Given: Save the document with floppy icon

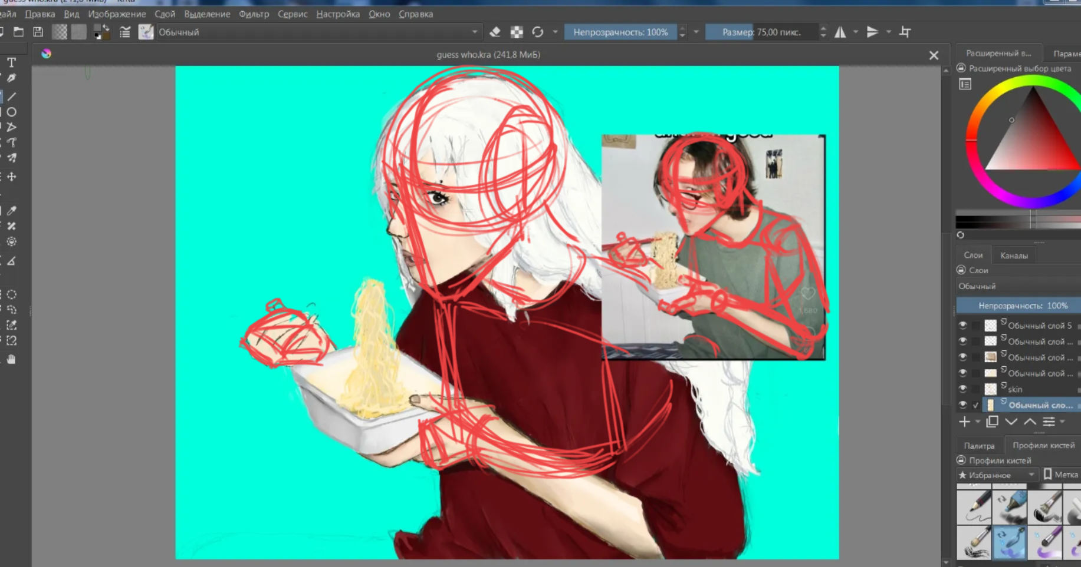Looking at the screenshot, I should point(38,32).
